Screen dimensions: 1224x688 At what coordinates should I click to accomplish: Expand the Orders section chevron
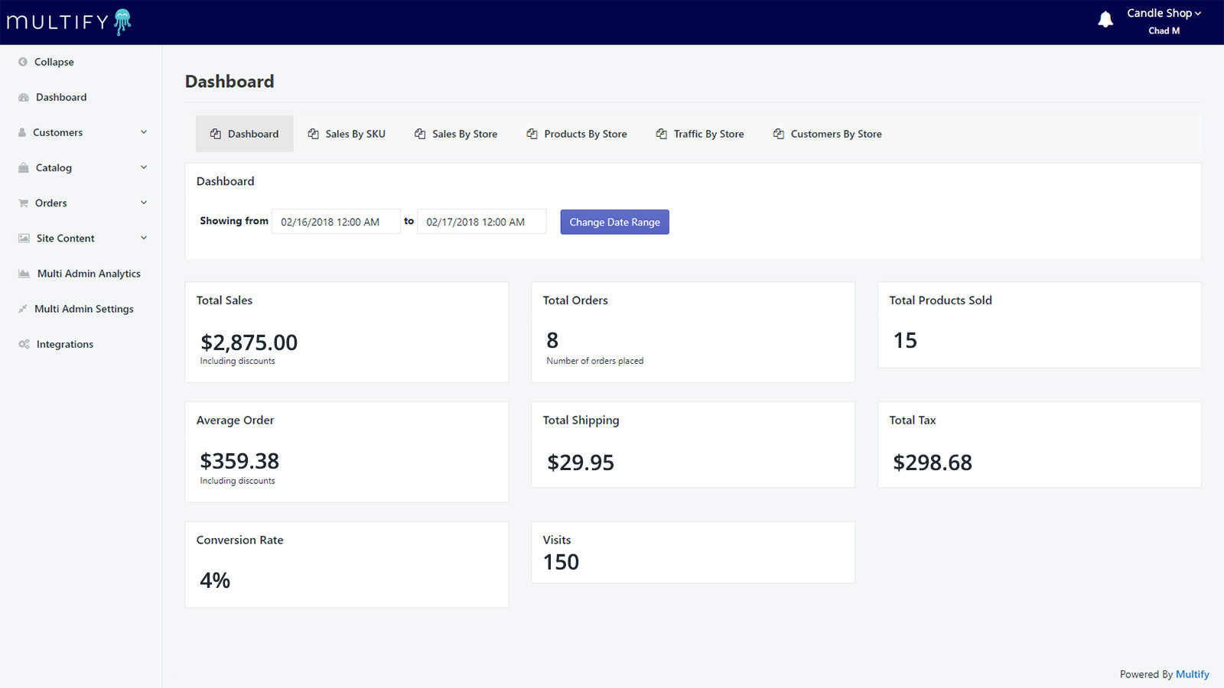click(x=144, y=203)
